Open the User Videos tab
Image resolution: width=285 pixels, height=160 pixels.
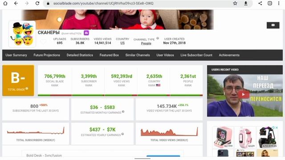point(165,55)
